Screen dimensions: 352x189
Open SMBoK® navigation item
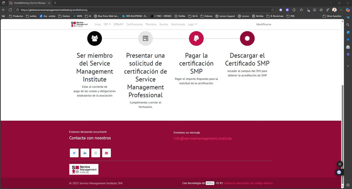pyautogui.click(x=118, y=24)
